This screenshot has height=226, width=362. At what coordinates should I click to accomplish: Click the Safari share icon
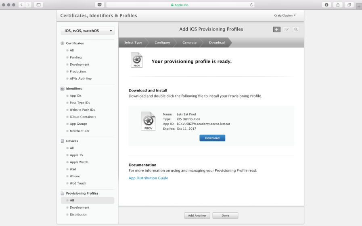click(338, 4)
